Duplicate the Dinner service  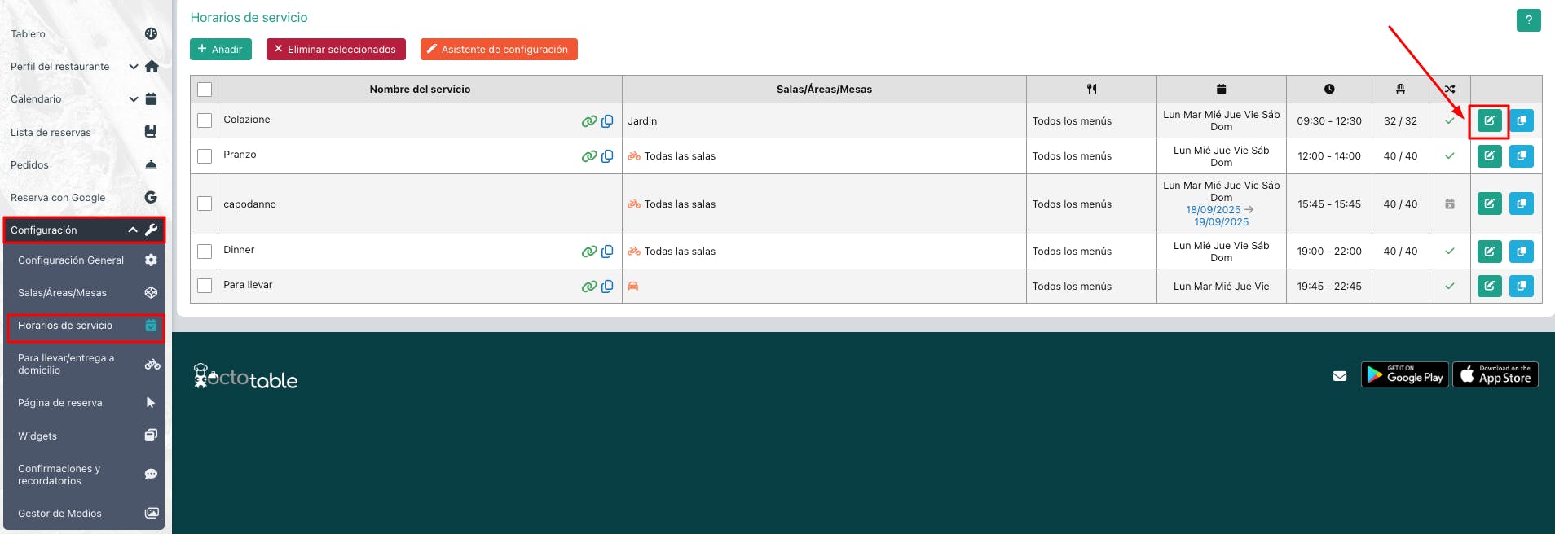pyautogui.click(x=1521, y=251)
